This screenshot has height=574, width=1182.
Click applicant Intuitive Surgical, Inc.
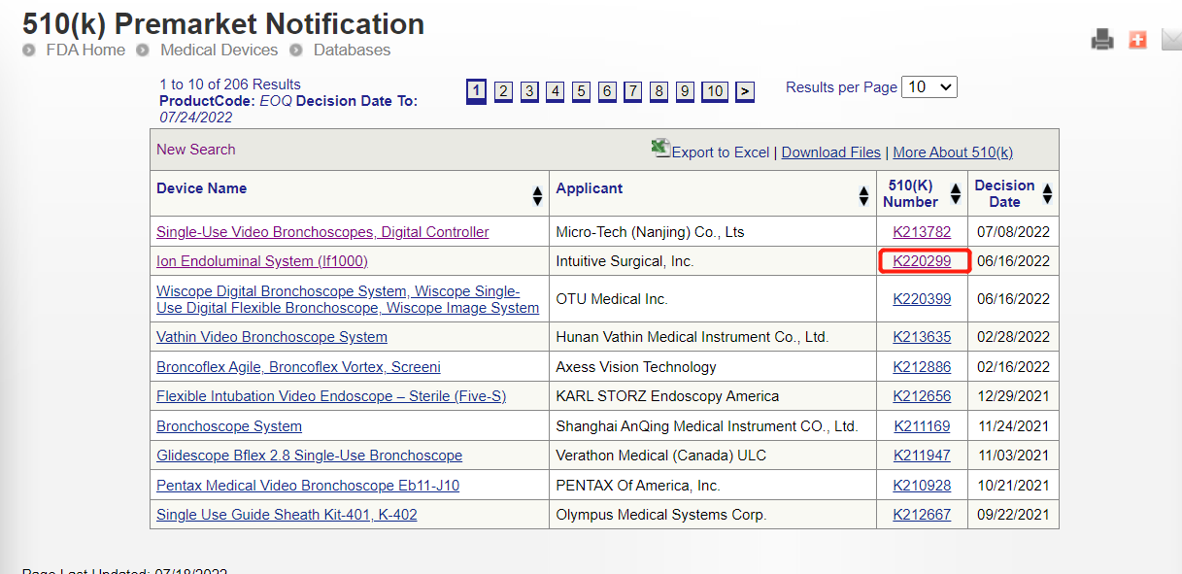tap(625, 261)
